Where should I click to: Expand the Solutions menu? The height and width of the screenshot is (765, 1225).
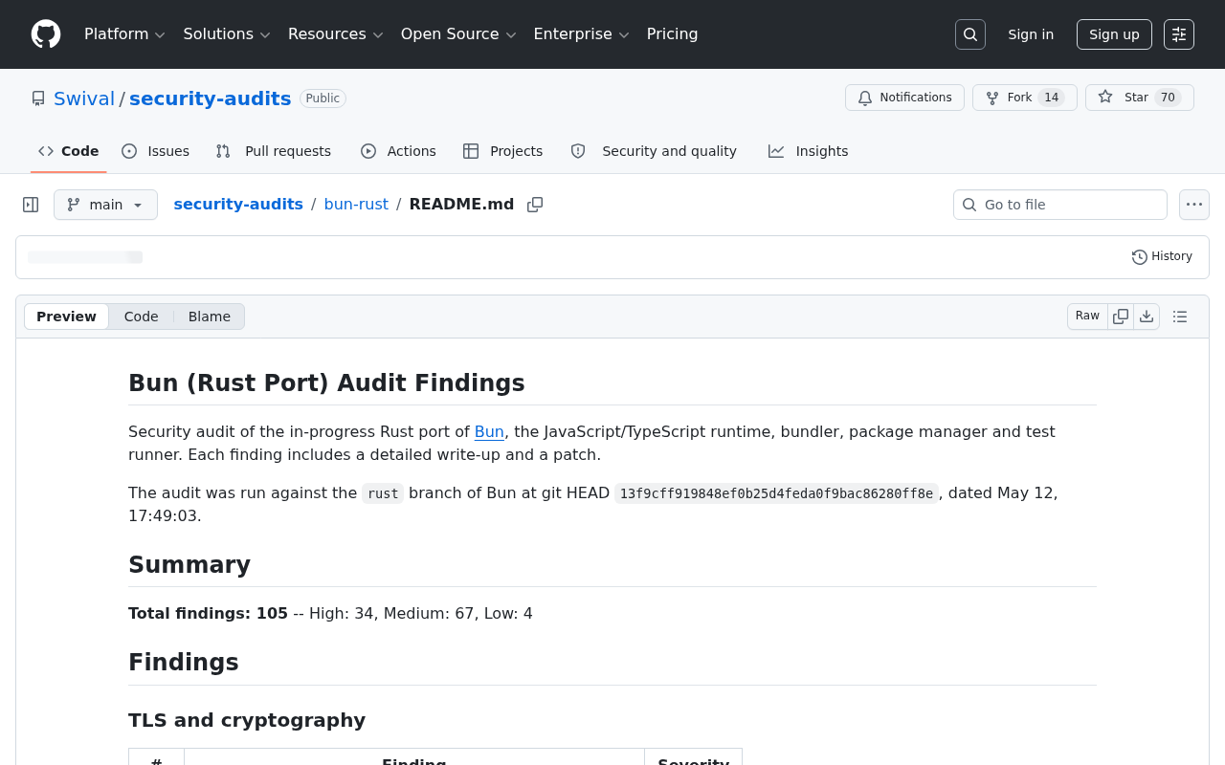pos(227,34)
